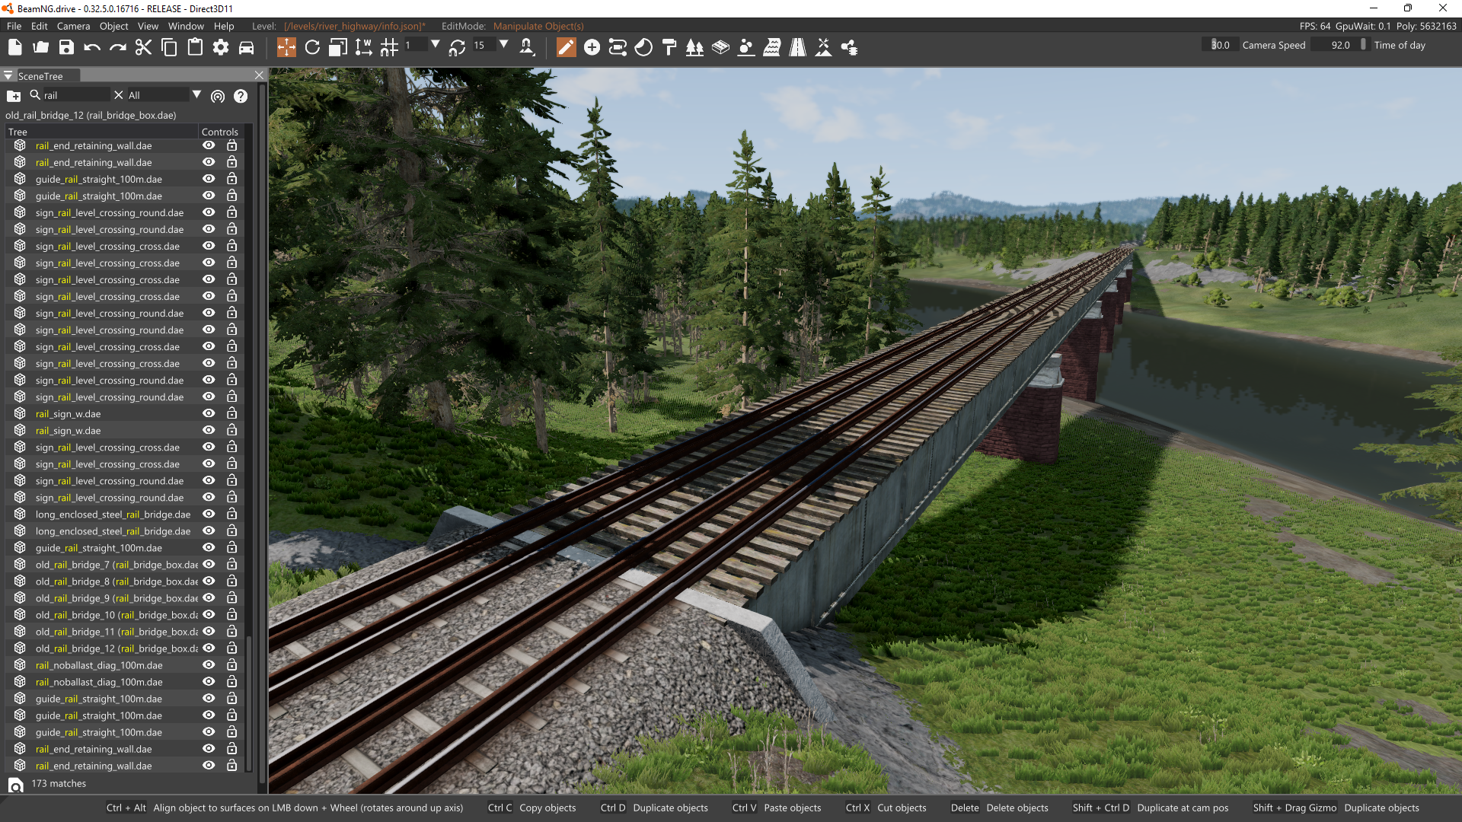
Task: Toggle visibility of old_rail_bridge_12
Action: pyautogui.click(x=209, y=648)
